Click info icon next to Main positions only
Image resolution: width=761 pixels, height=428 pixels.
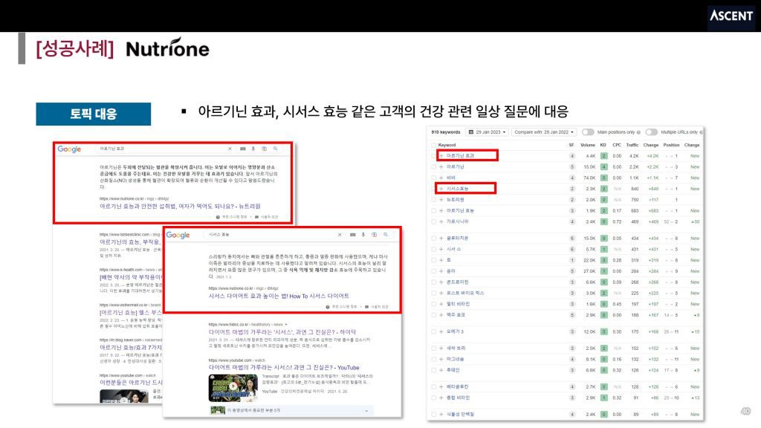638,132
